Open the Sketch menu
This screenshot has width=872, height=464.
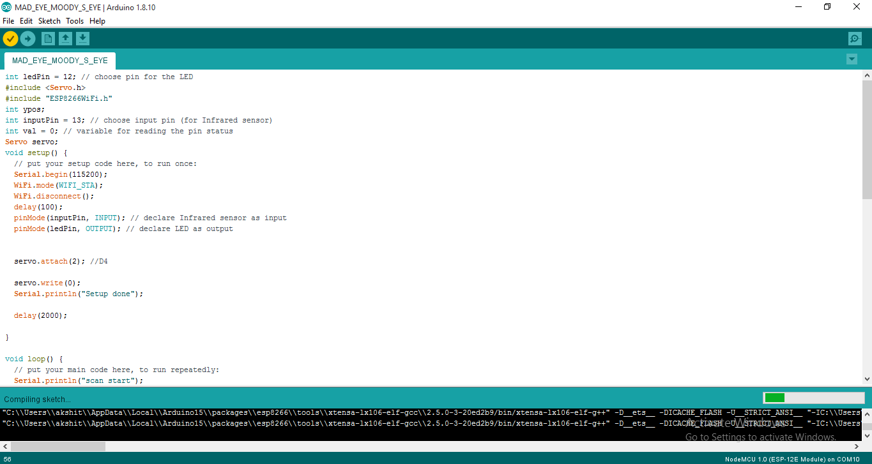pyautogui.click(x=49, y=21)
